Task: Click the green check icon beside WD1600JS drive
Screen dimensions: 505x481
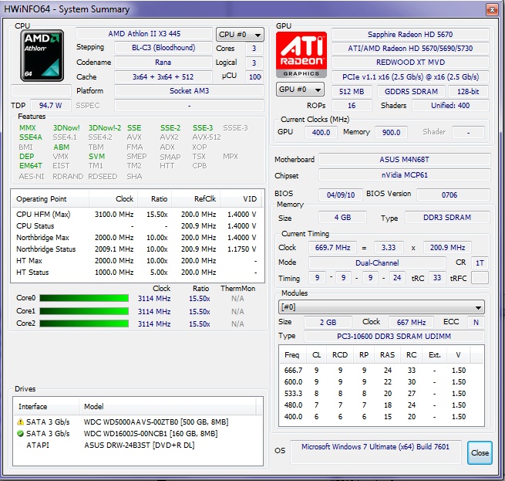Action: (20, 433)
